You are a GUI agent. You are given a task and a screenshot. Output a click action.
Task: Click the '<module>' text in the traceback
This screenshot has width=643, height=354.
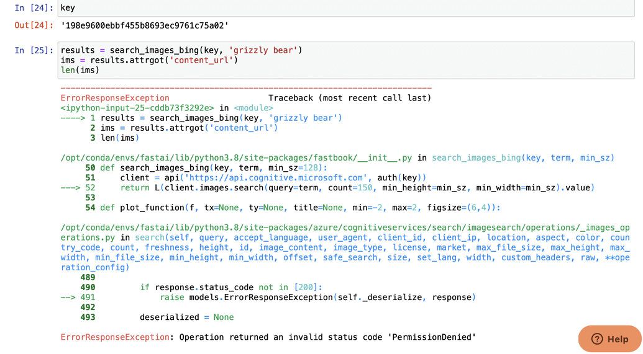point(253,108)
